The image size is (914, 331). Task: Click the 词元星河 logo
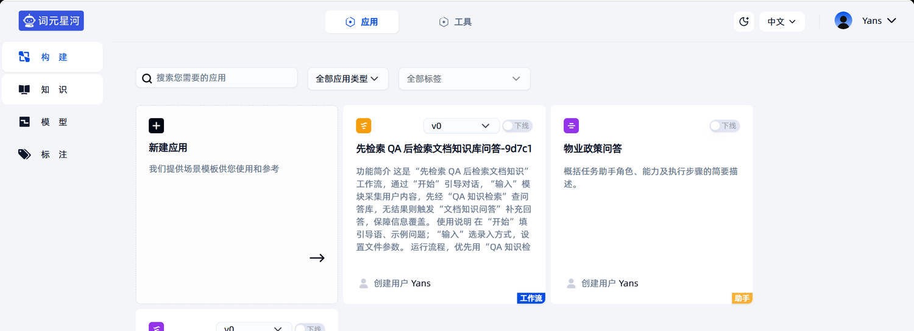(51, 21)
